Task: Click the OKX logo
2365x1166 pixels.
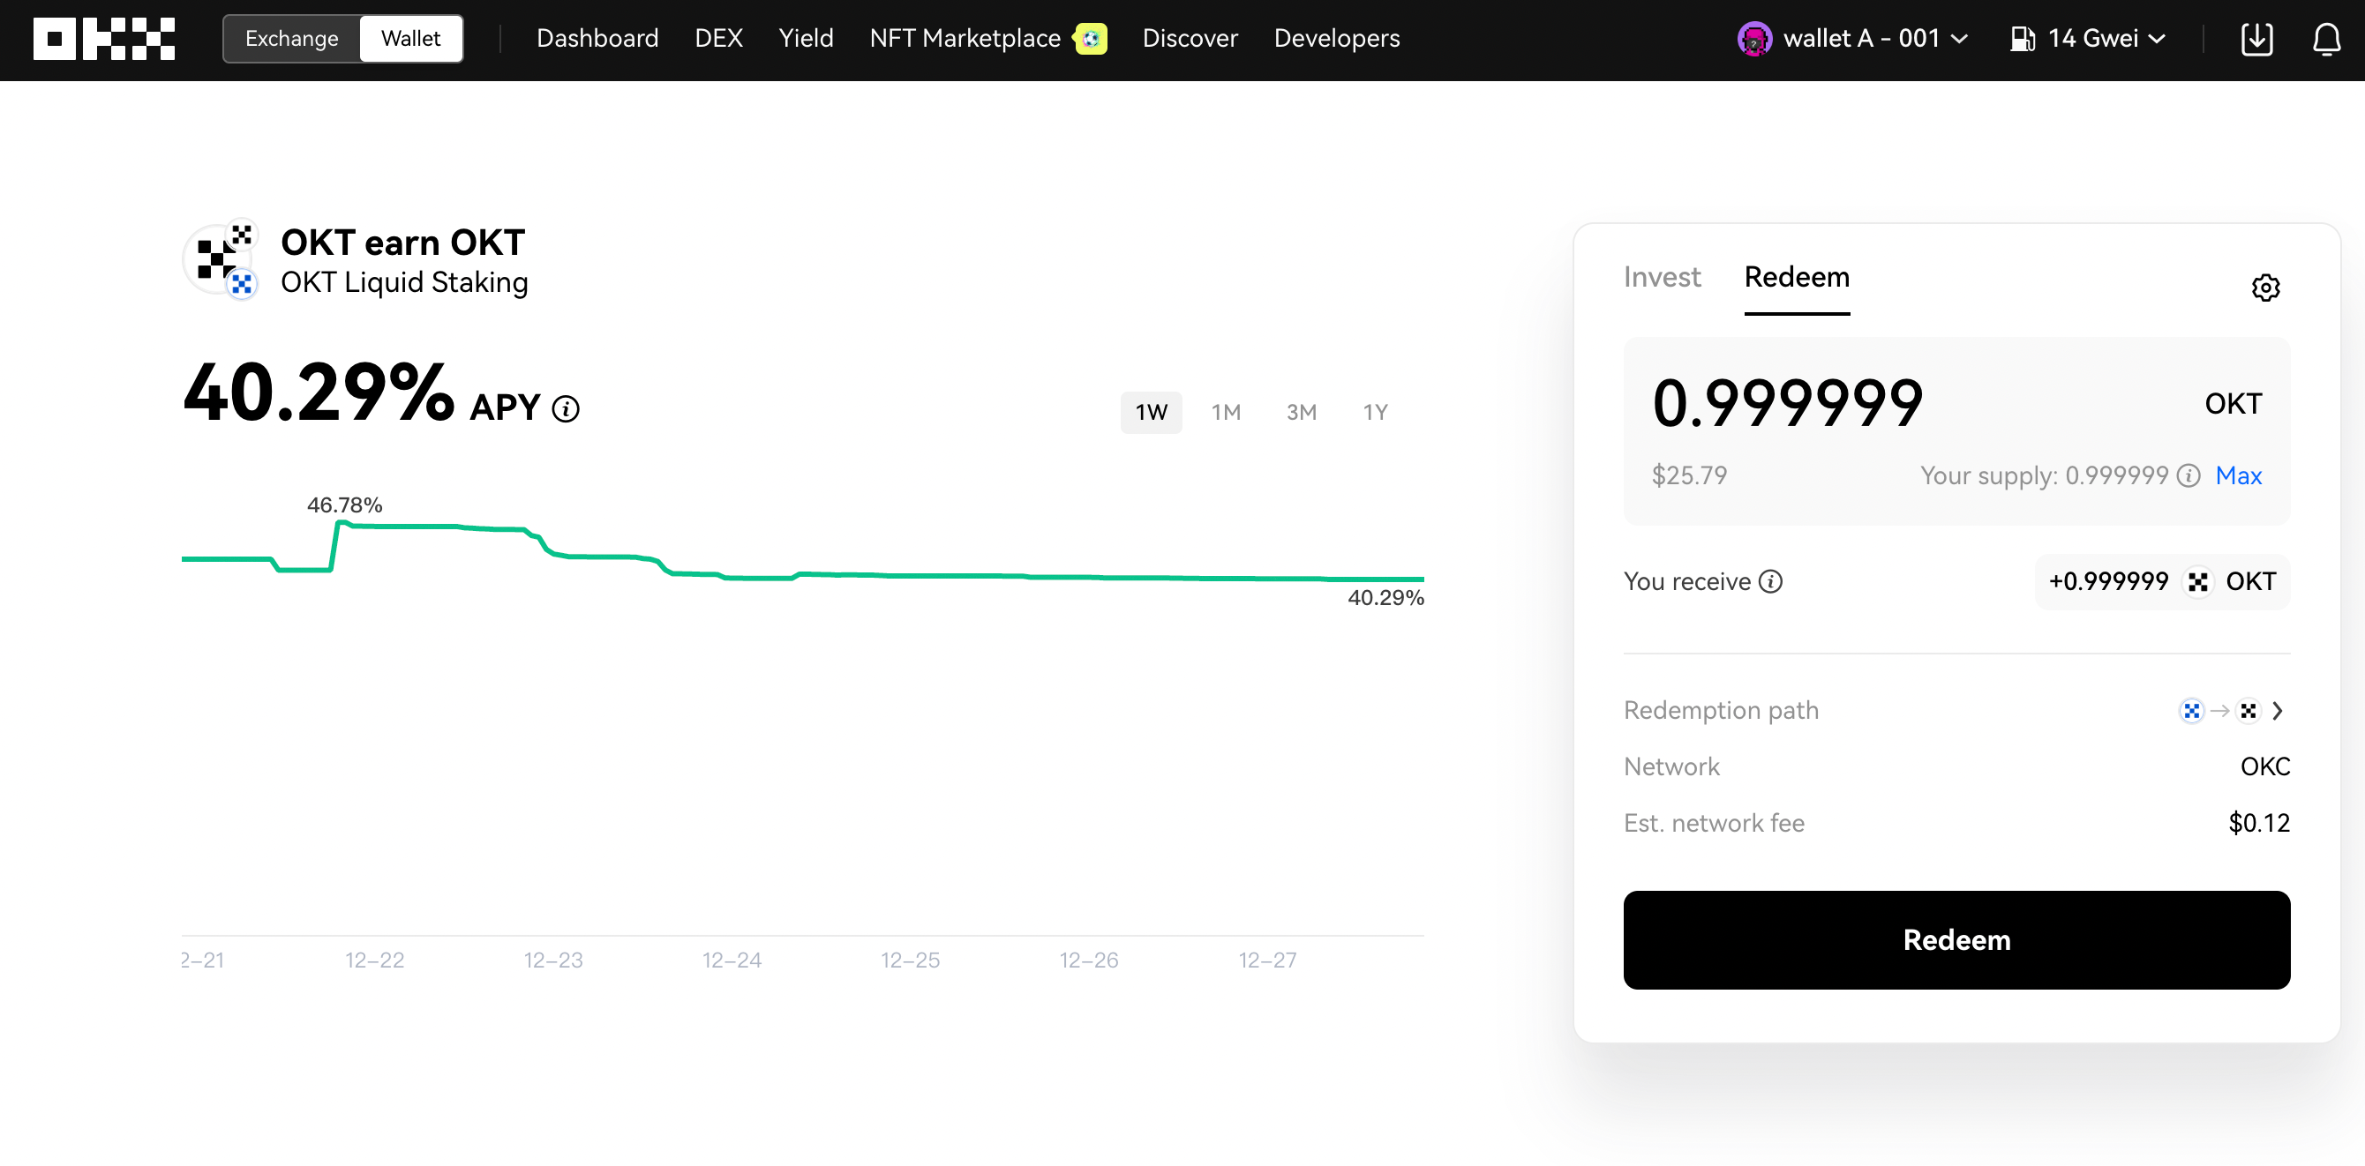Action: 104,39
